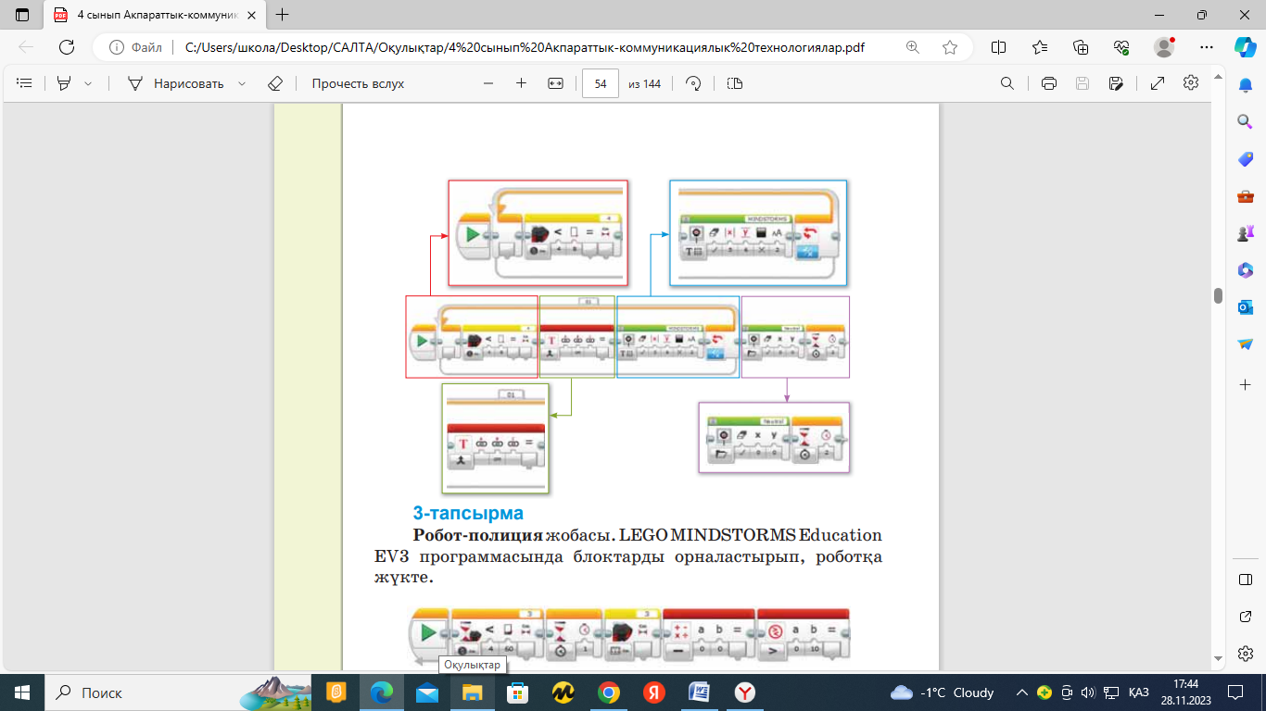The image size is (1266, 711).
Task: Open Browser essentials heart icon
Action: 1121,47
